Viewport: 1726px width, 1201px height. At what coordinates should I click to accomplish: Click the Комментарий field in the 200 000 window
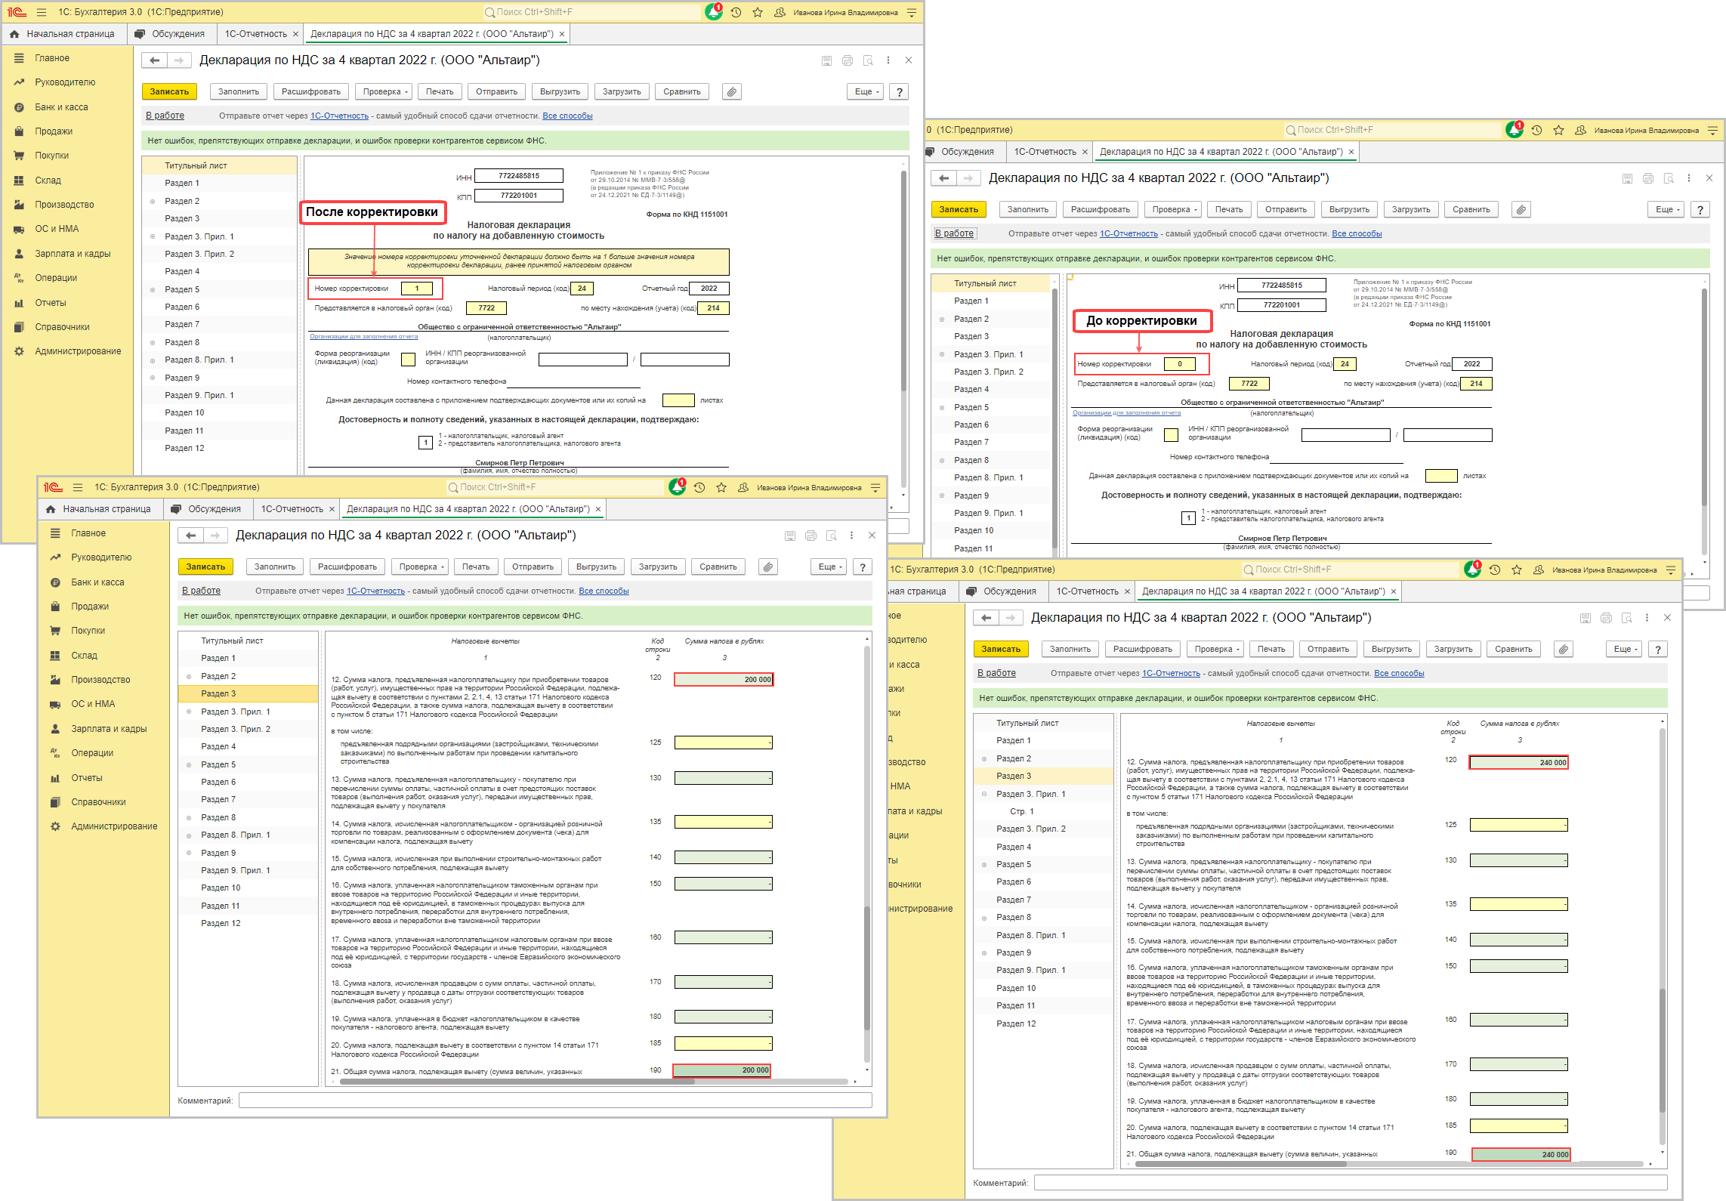tap(555, 1101)
